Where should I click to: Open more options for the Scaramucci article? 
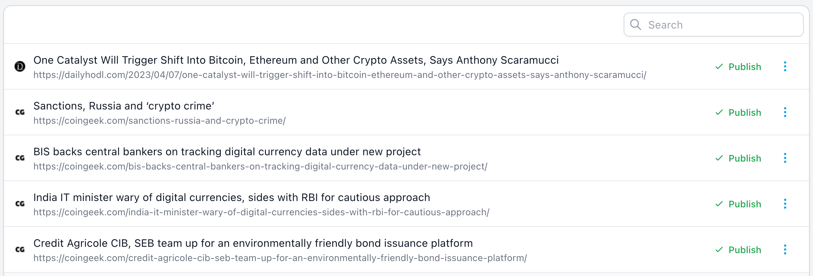coord(785,66)
